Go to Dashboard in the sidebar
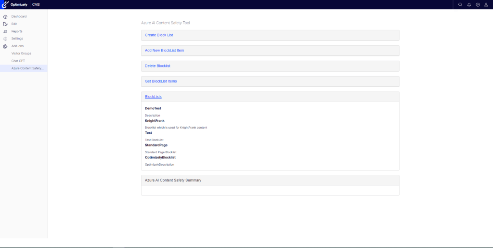Viewport: 493px width, 248px height. coord(19,16)
